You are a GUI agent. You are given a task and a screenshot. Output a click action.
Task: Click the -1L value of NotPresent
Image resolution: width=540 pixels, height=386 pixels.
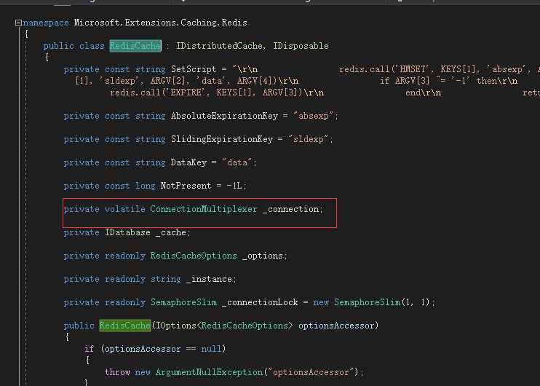(234, 186)
